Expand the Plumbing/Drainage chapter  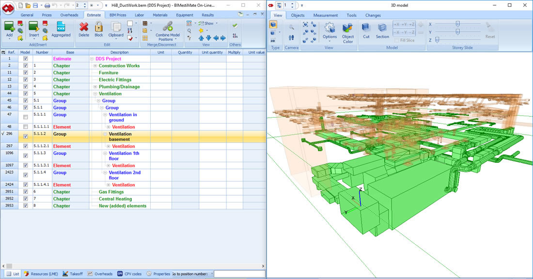click(95, 87)
